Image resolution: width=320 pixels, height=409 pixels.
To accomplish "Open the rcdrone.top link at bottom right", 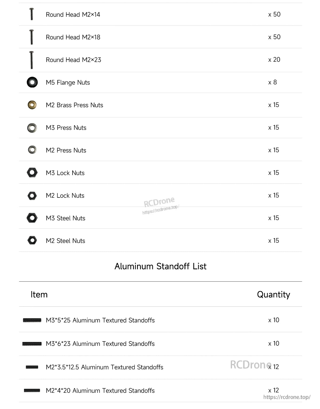I will click(287, 397).
